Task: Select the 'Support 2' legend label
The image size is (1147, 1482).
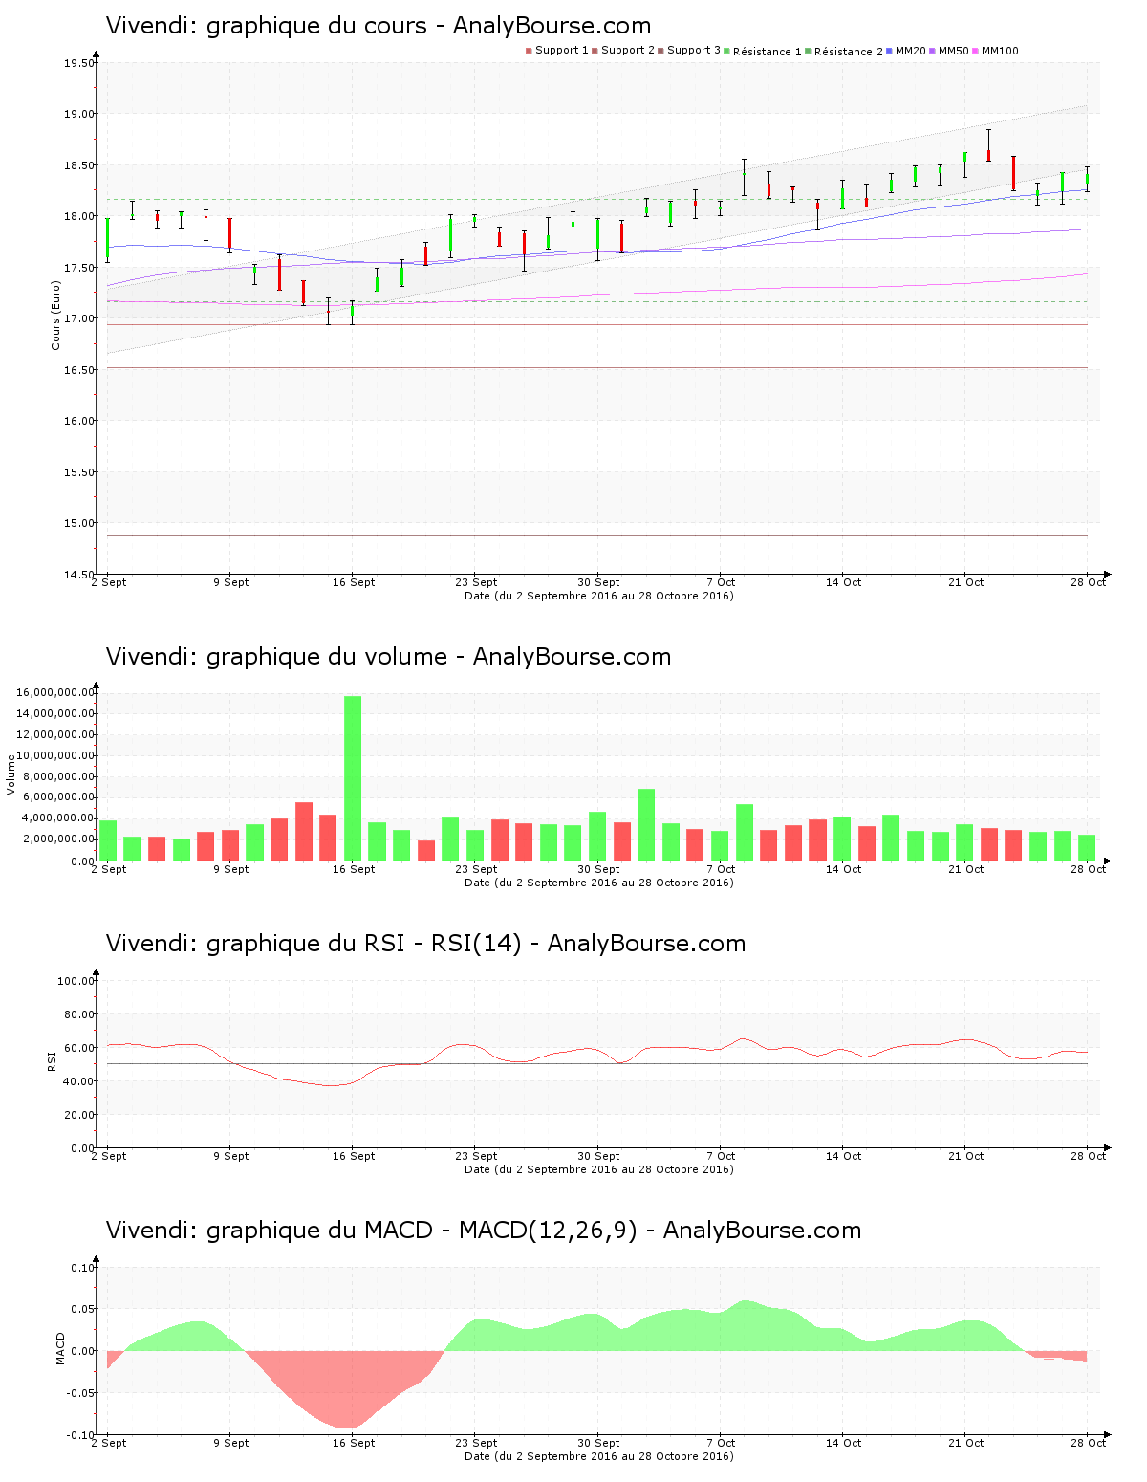Action: (628, 51)
